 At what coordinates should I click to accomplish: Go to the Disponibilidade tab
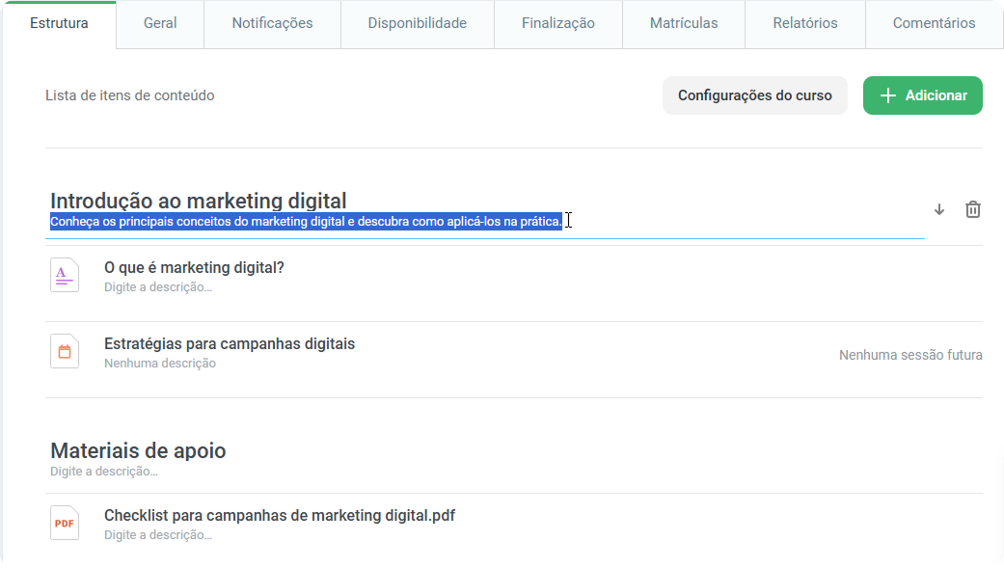pos(417,23)
